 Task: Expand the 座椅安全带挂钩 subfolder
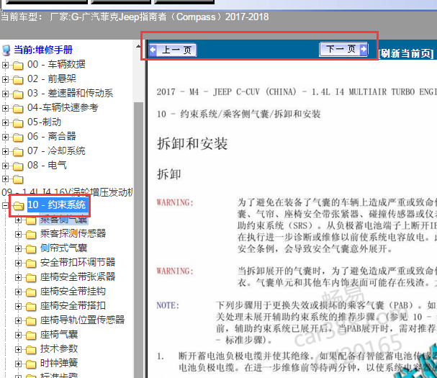[x=18, y=292]
